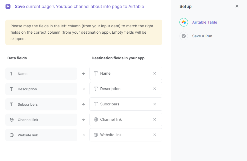The image size is (247, 161).
Task: Clear the Description destination field mapping
Action: [x=155, y=89]
